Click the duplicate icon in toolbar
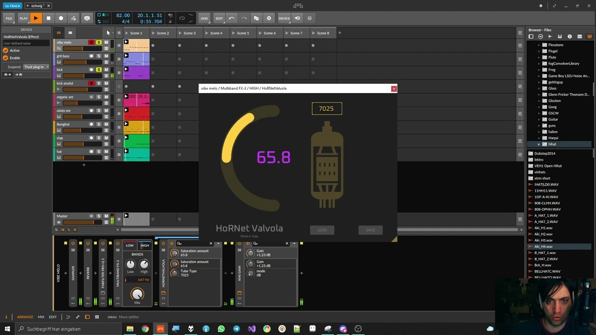This screenshot has height=335, width=596. (x=256, y=18)
